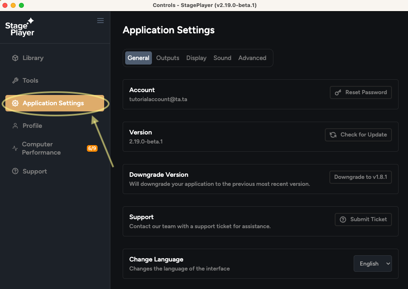
Task: Click the Computer Performance pulse icon
Action: tap(15, 148)
